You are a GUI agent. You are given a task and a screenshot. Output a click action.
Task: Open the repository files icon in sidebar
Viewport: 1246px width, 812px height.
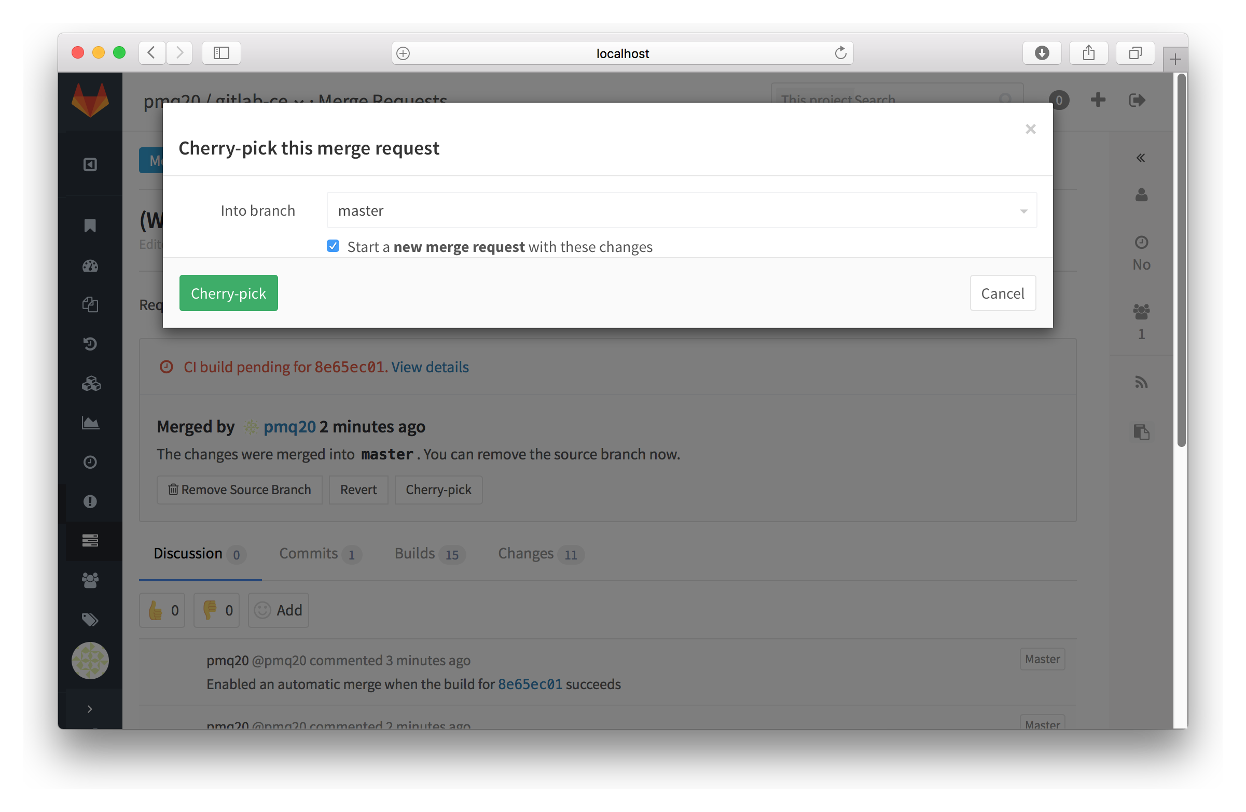(x=90, y=305)
